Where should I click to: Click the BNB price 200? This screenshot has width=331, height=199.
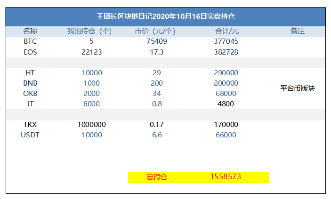click(157, 83)
